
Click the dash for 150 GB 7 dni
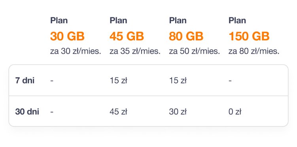[230, 81]
